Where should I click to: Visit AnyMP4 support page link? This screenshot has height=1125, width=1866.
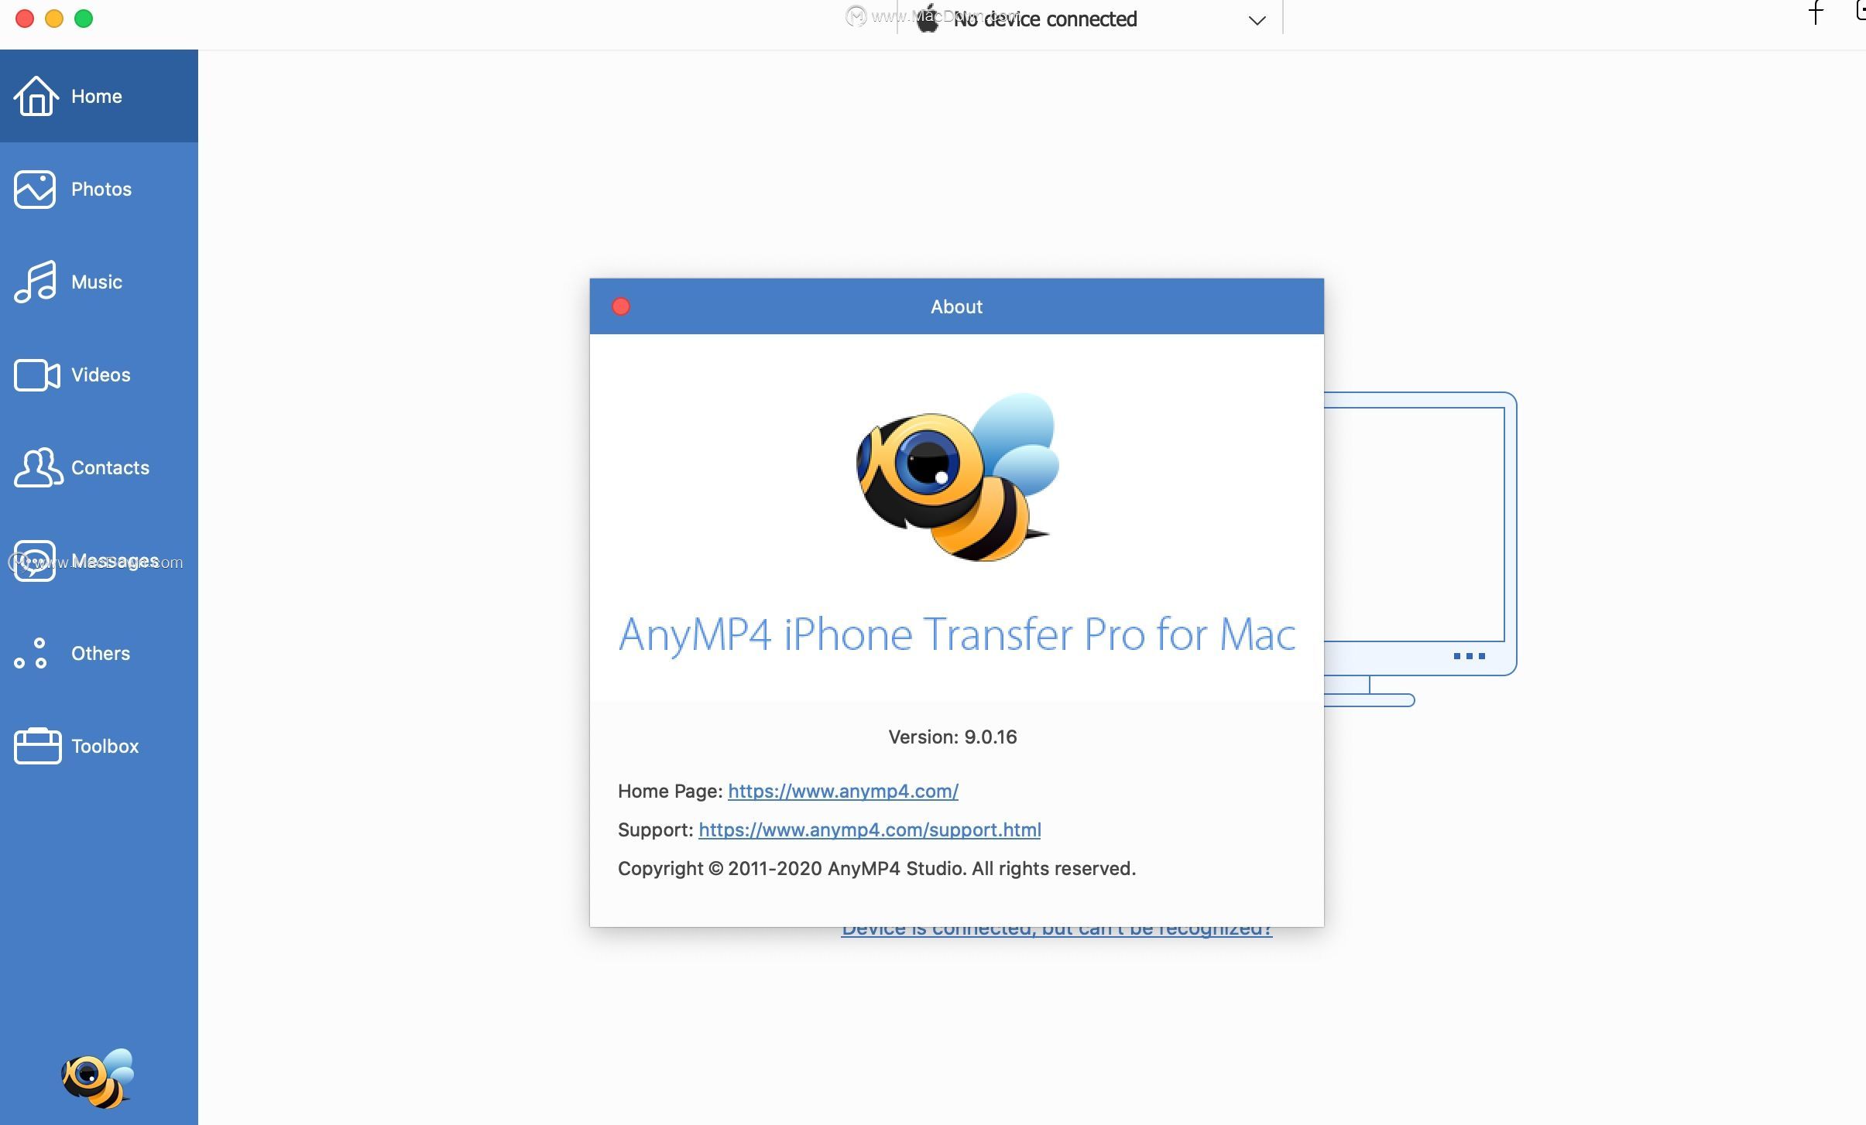coord(870,828)
